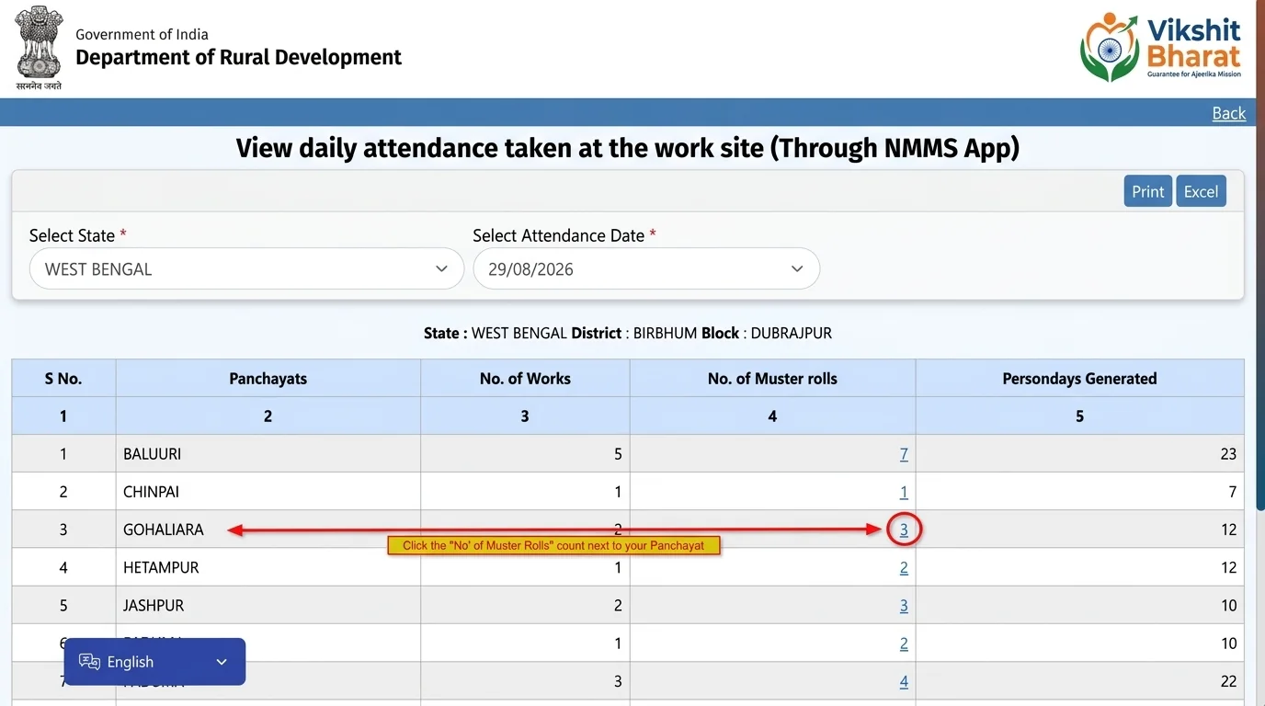Click the No. of Works column header
This screenshot has width=1265, height=706.
525,379
